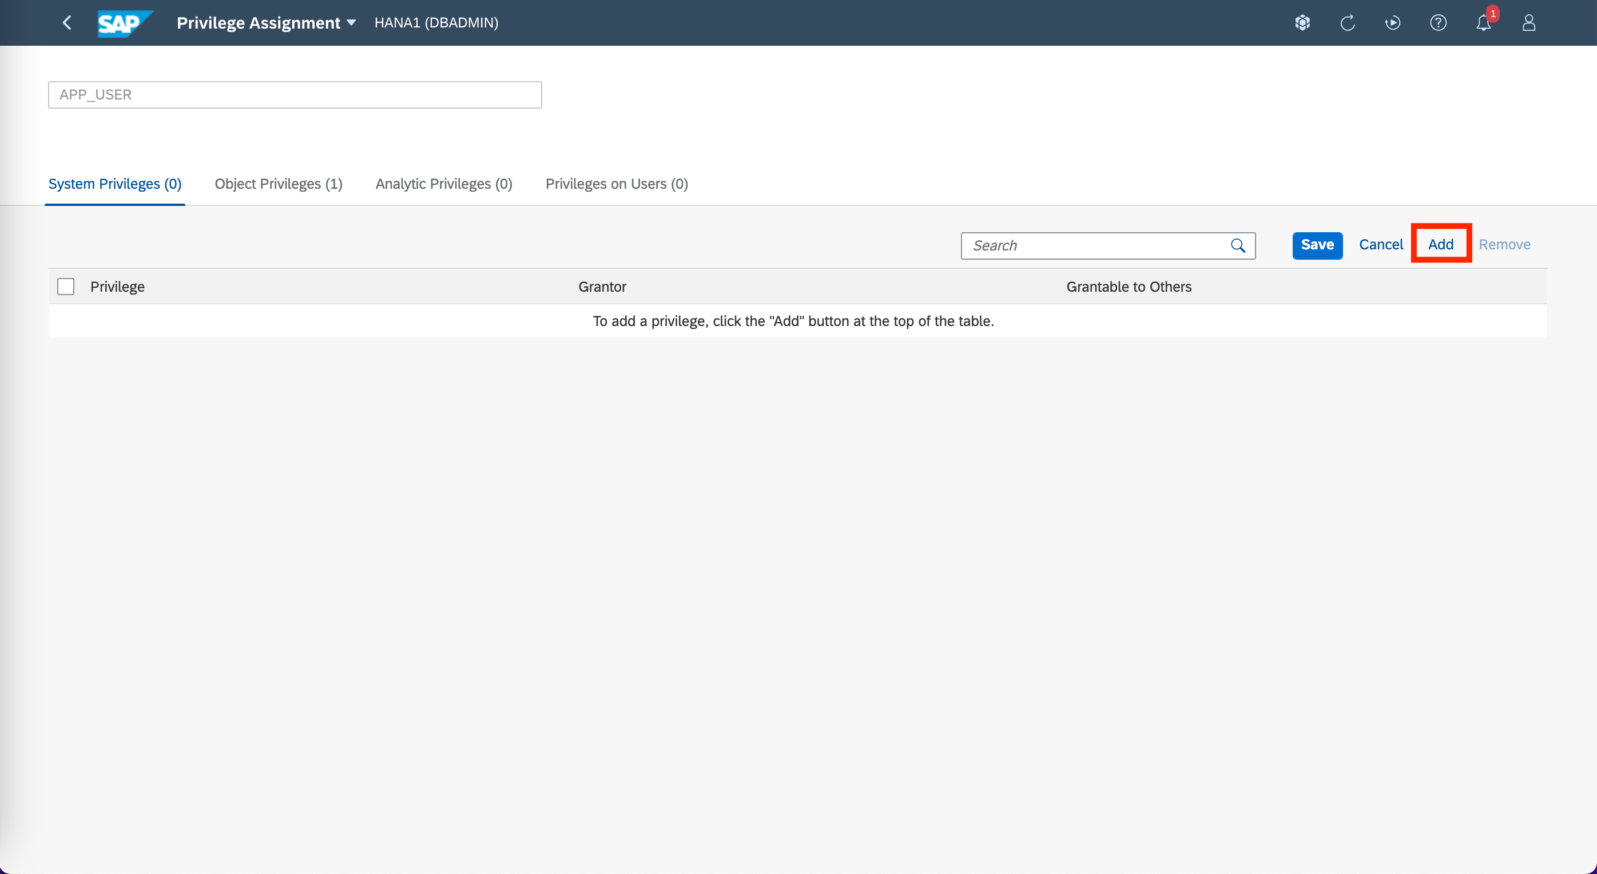
Task: Open the help question mark icon
Action: pos(1437,23)
